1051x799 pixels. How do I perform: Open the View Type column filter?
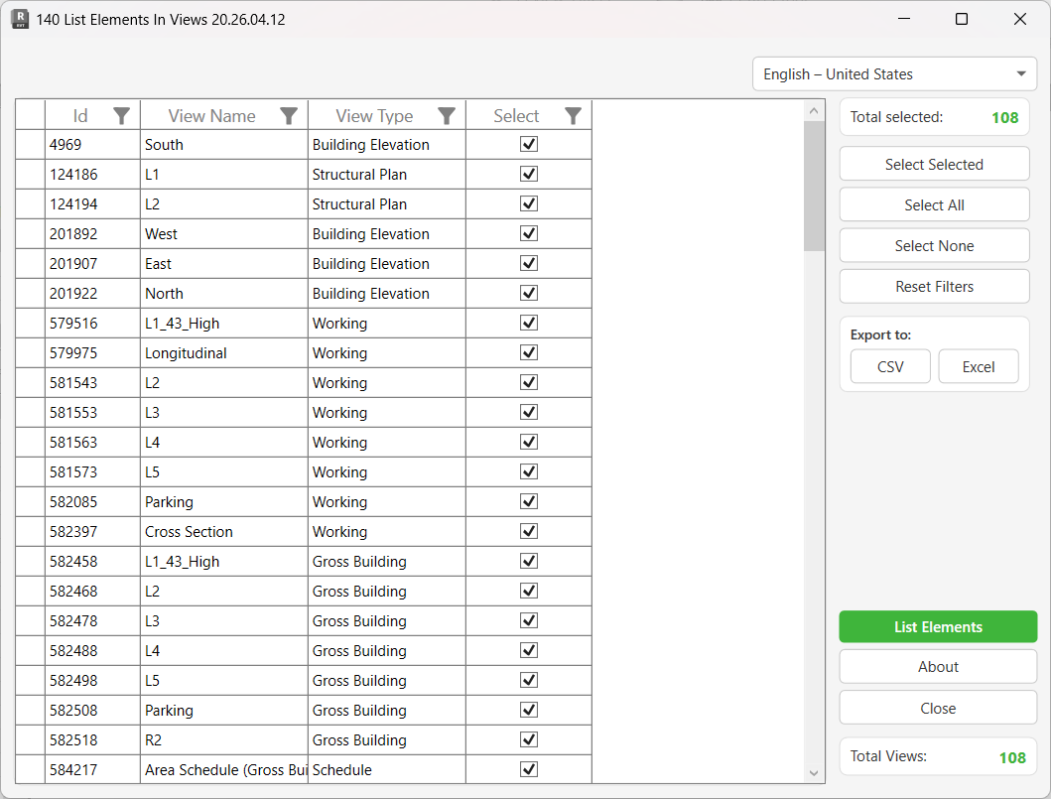point(447,115)
